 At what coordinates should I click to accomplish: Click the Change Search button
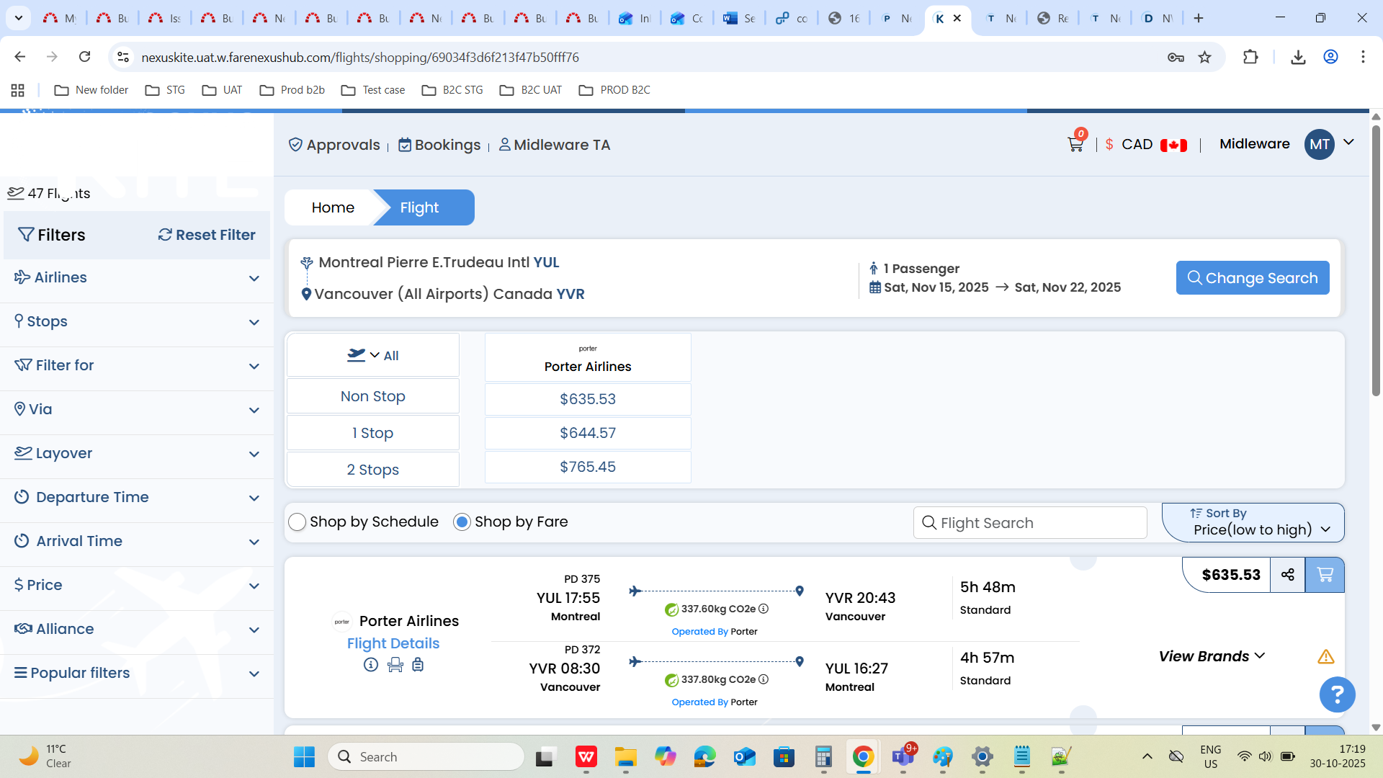tap(1252, 278)
